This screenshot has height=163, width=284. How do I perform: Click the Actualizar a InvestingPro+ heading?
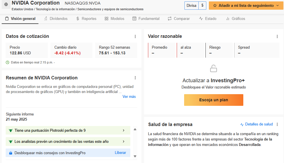click(213, 81)
